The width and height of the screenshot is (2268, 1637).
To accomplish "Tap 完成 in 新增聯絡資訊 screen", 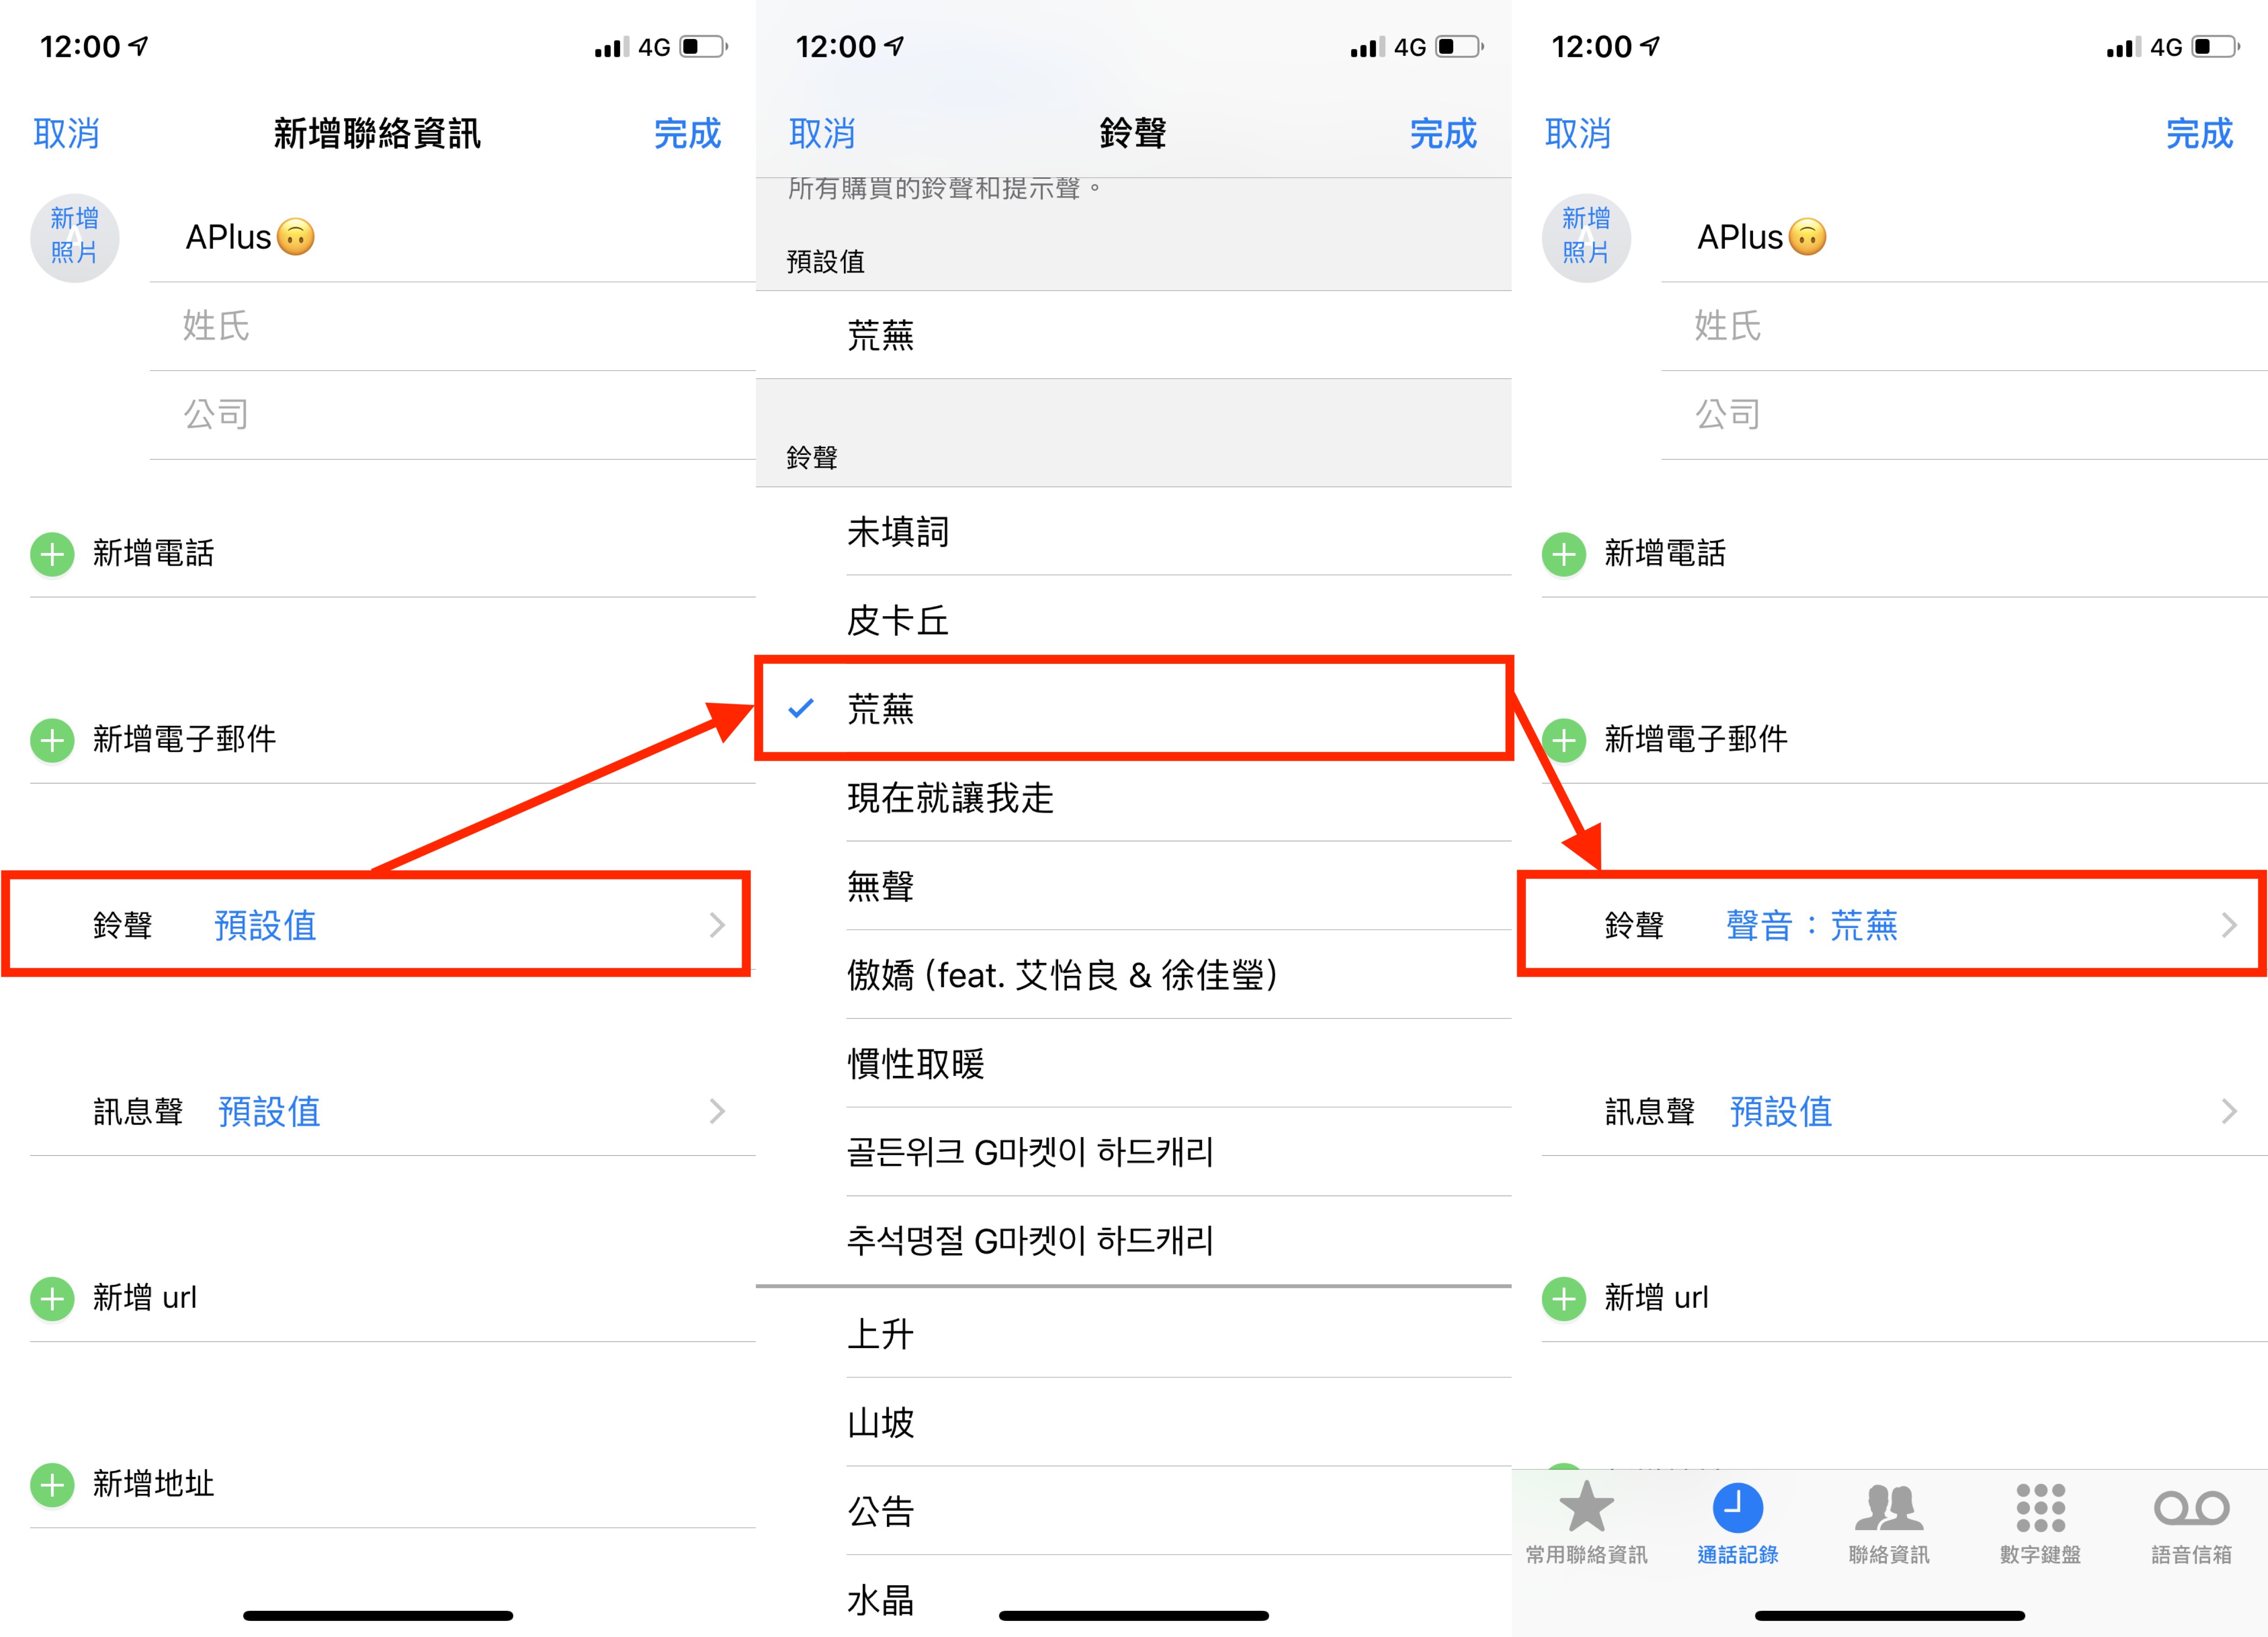I will click(687, 133).
